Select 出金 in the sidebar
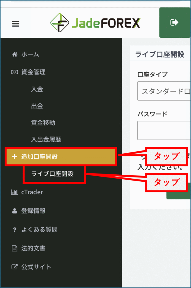The image size is (191, 288). pos(37,106)
